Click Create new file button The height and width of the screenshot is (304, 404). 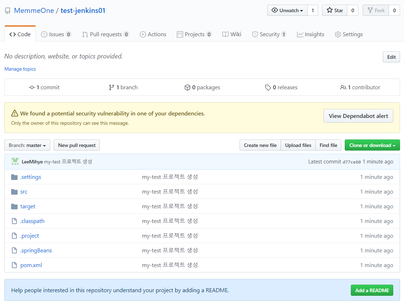[x=260, y=145]
